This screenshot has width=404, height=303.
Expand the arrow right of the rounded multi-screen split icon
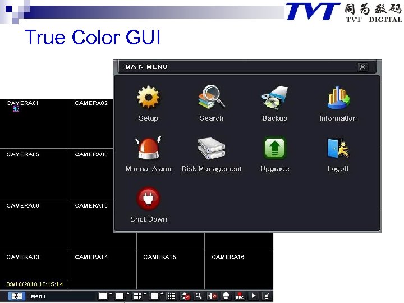(145, 293)
